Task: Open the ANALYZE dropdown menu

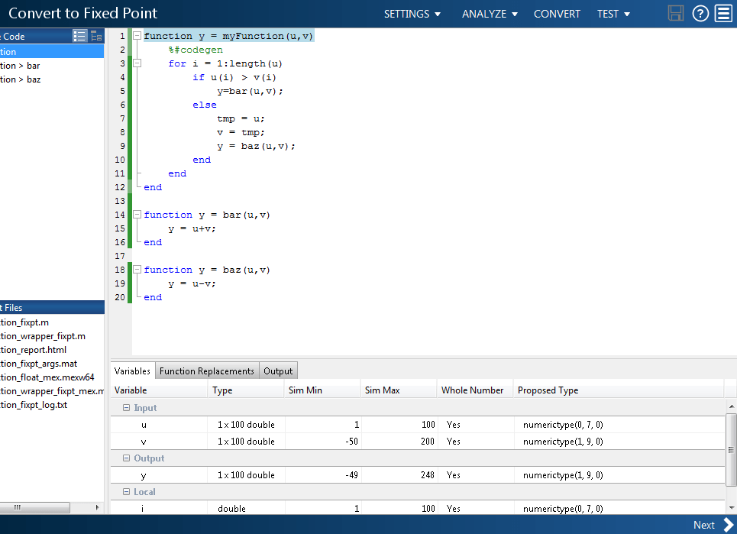Action: pos(490,14)
